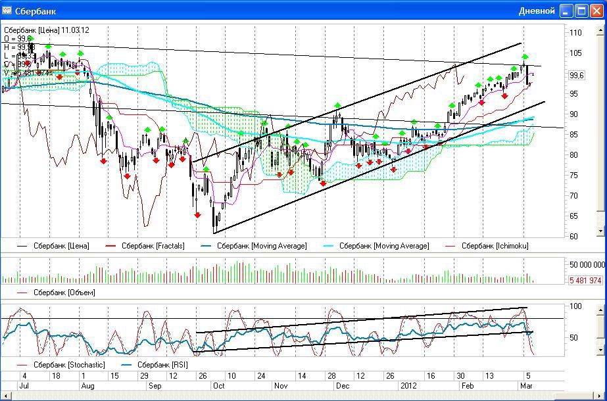Click the 50 oscillator axis label

(573, 338)
